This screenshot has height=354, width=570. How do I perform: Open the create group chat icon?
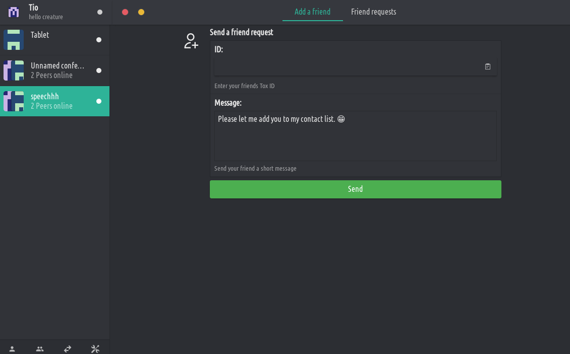(x=40, y=348)
